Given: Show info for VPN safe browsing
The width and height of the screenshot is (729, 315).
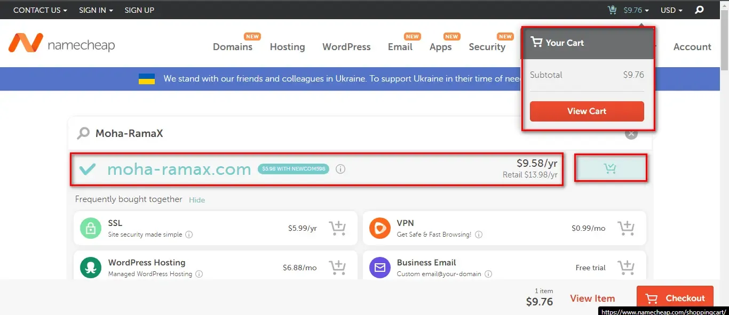Looking at the screenshot, I should (479, 235).
